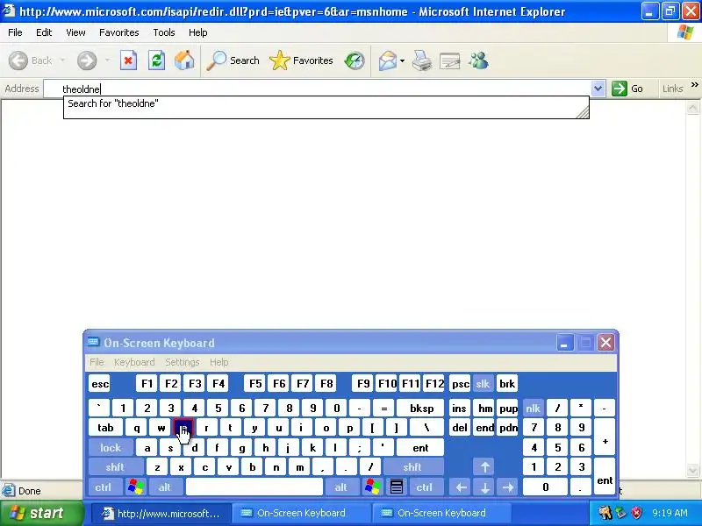Image resolution: width=702 pixels, height=526 pixels.
Task: Toggle the lock (Caps Lock) key
Action: (111, 448)
